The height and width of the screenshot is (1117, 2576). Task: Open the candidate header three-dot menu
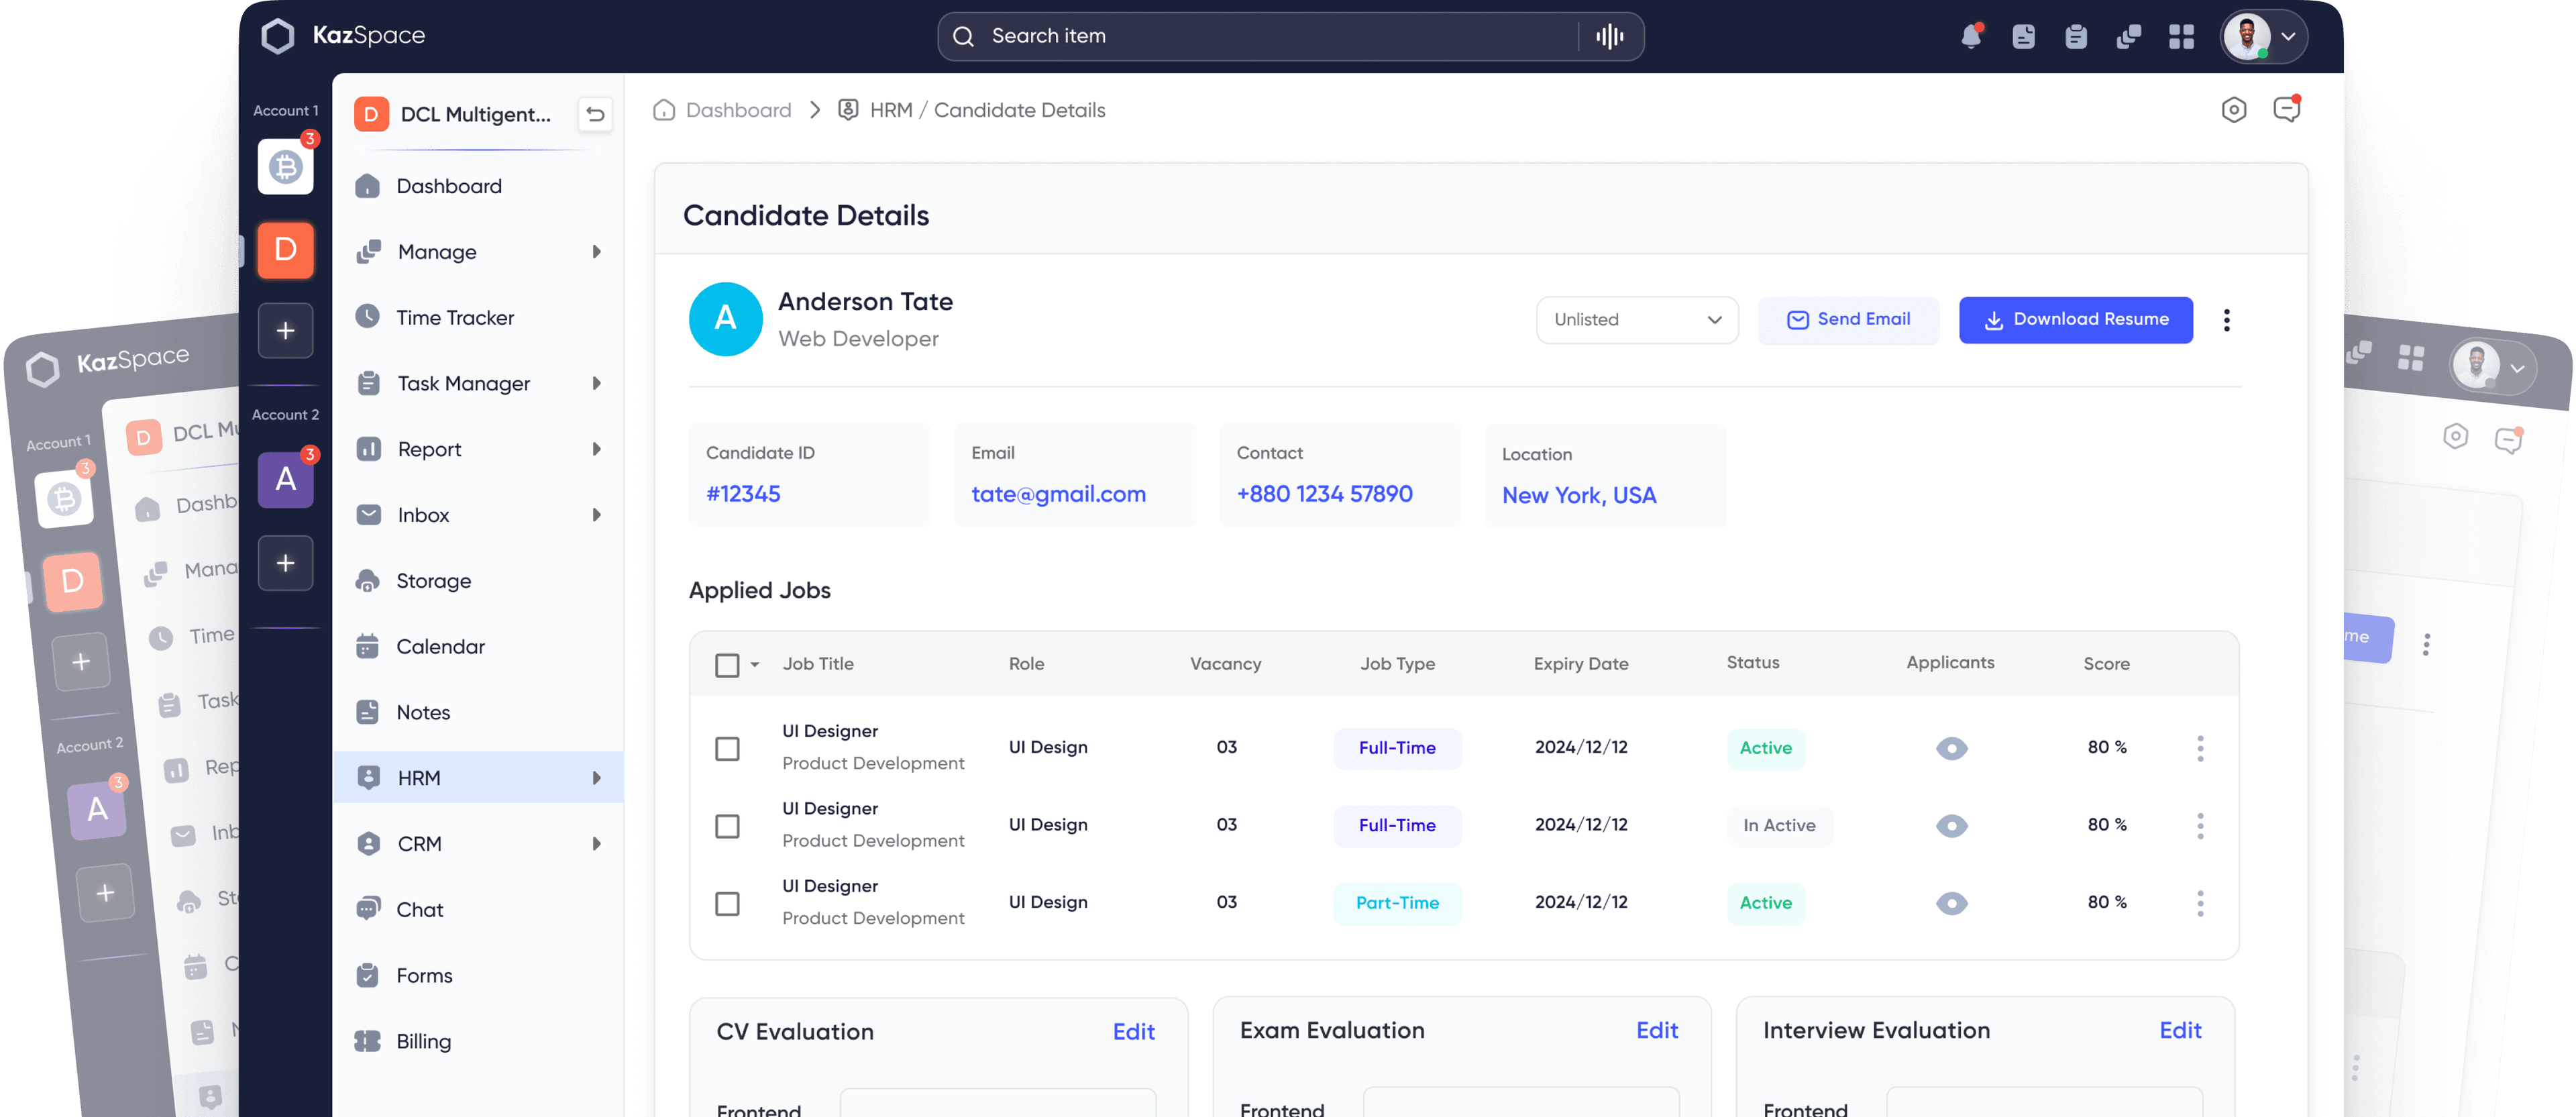click(x=2226, y=320)
